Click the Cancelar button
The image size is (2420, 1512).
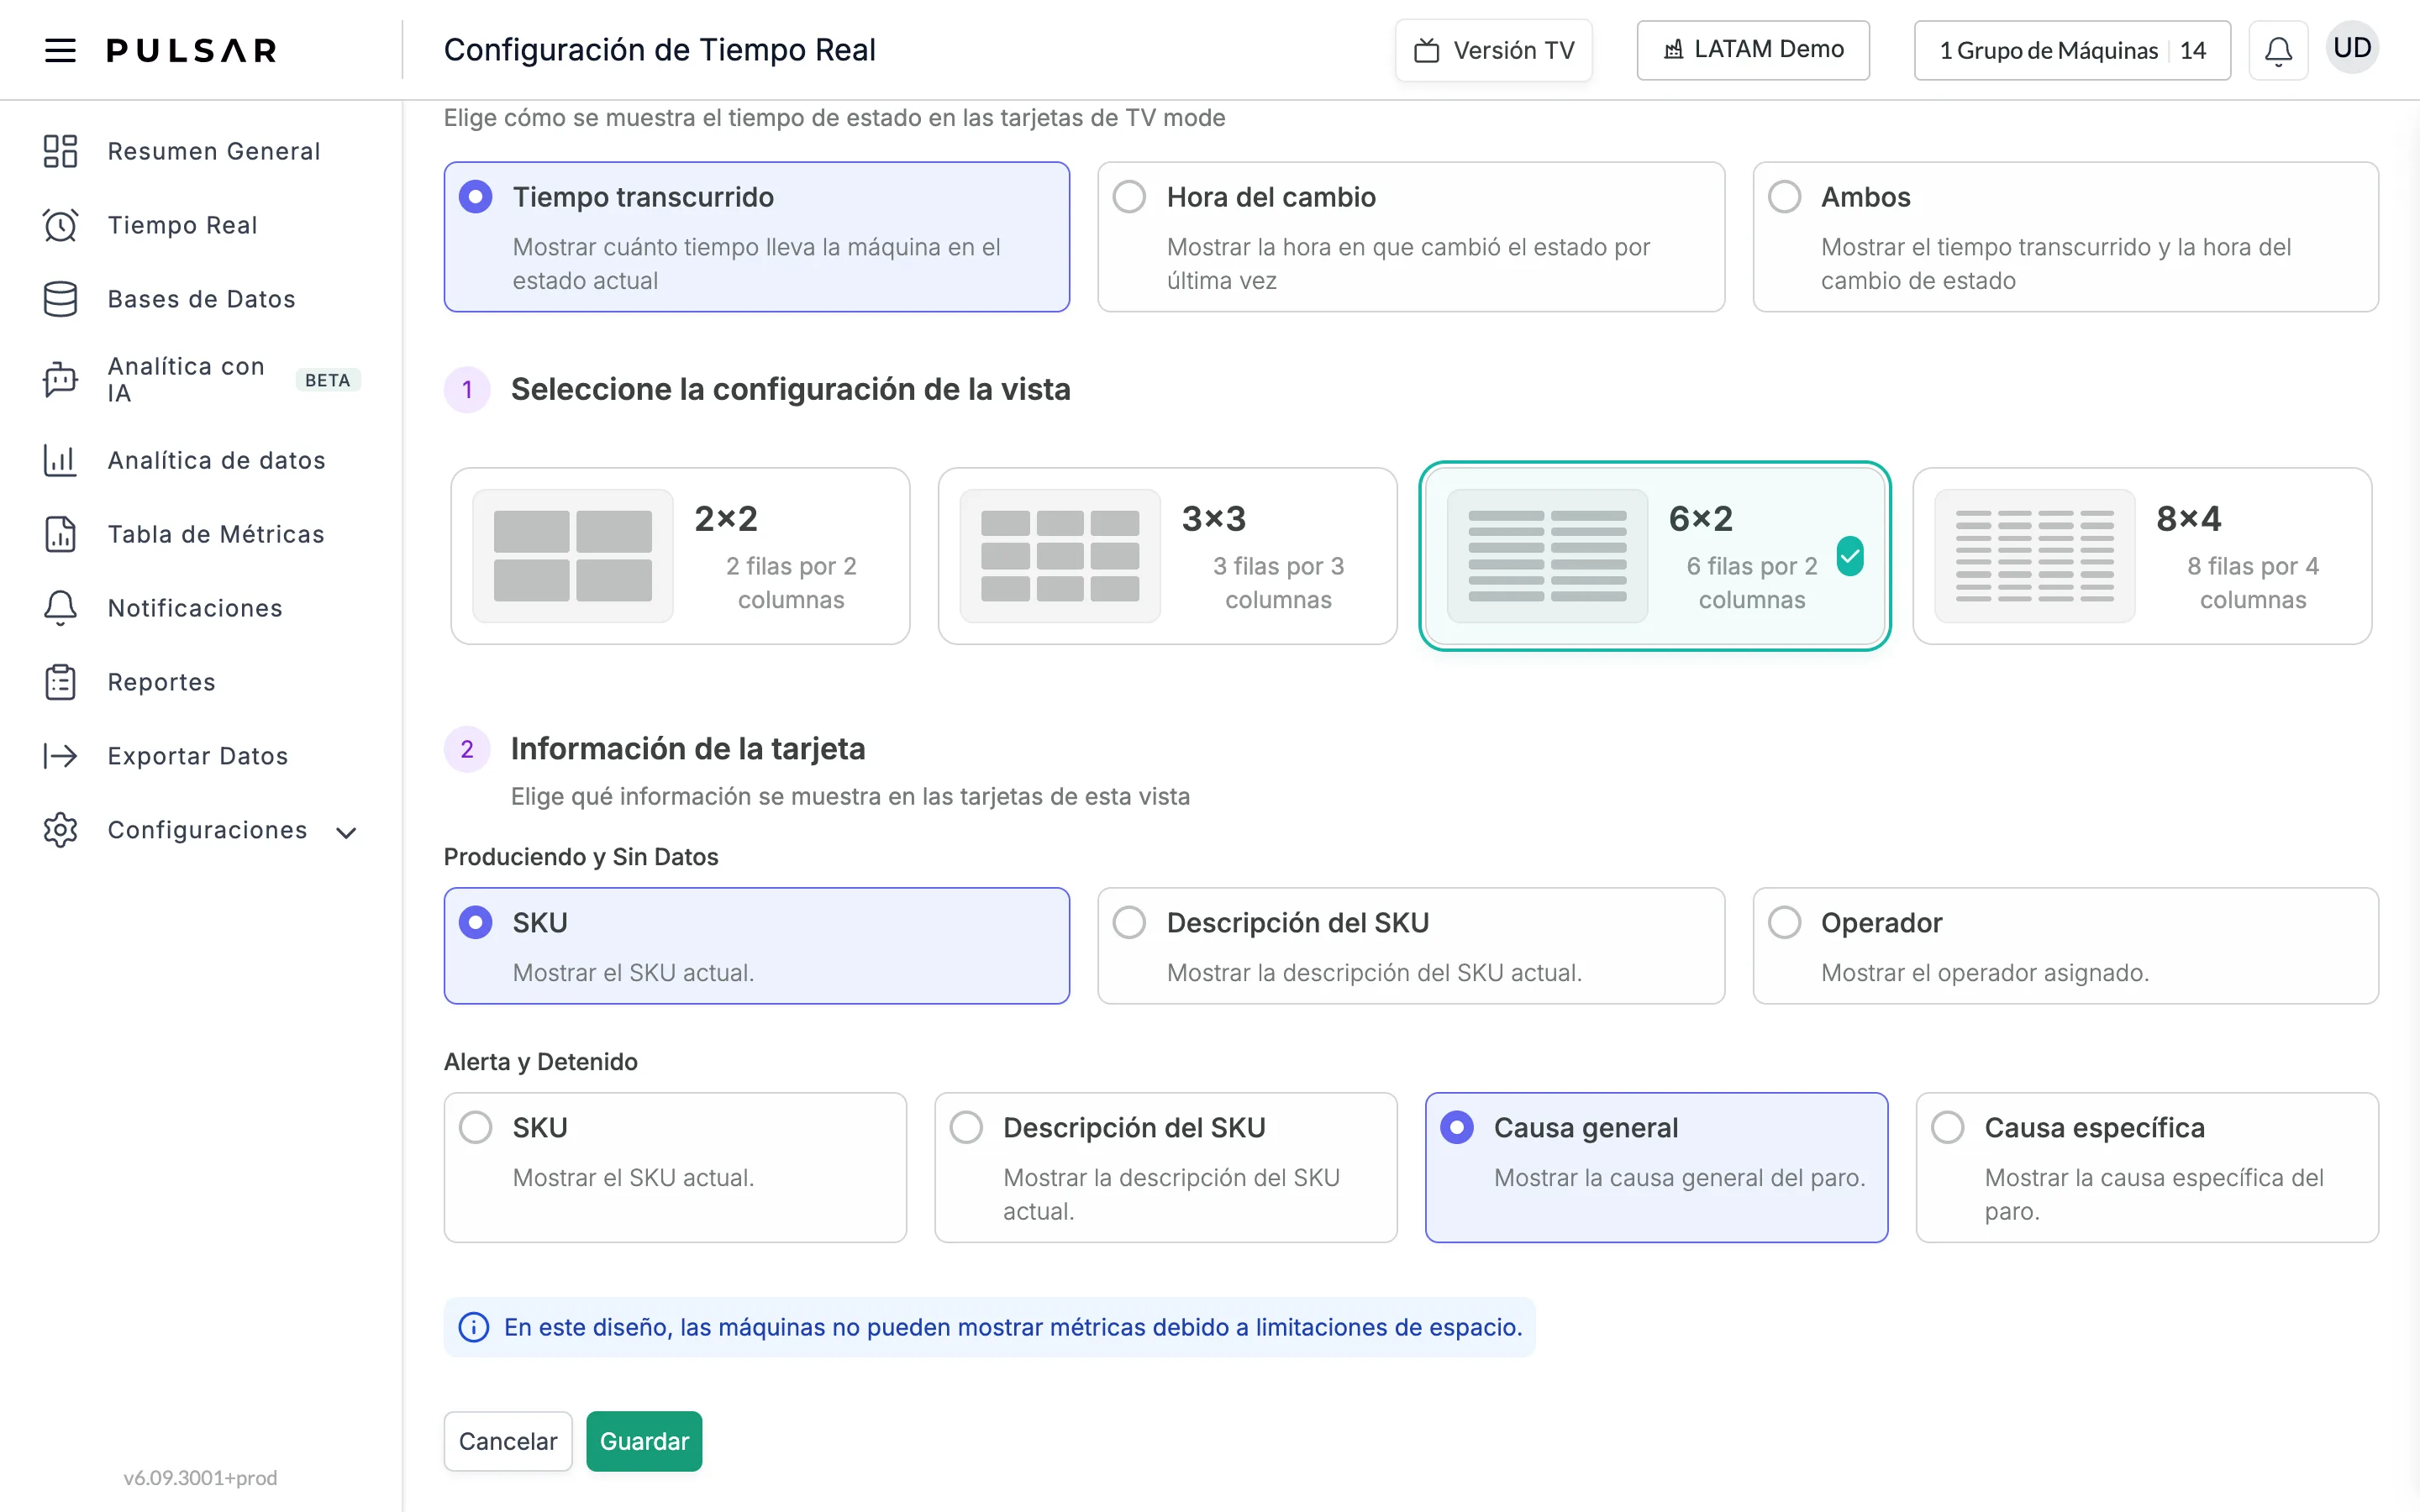point(508,1441)
